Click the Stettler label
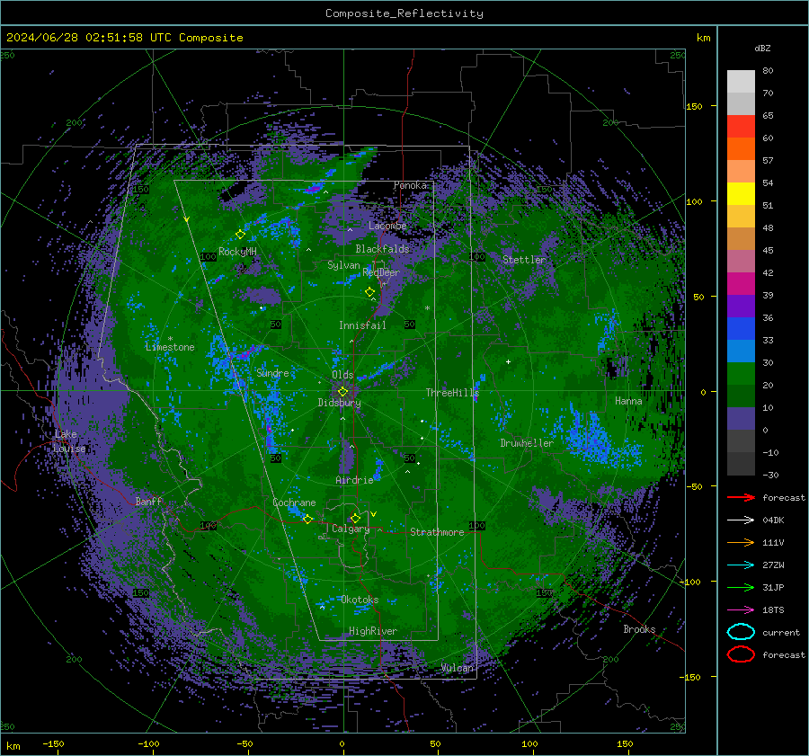The height and width of the screenshot is (756, 809). coord(524,260)
